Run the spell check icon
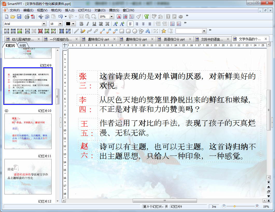This screenshot has height=212, width=275. tap(154, 17)
